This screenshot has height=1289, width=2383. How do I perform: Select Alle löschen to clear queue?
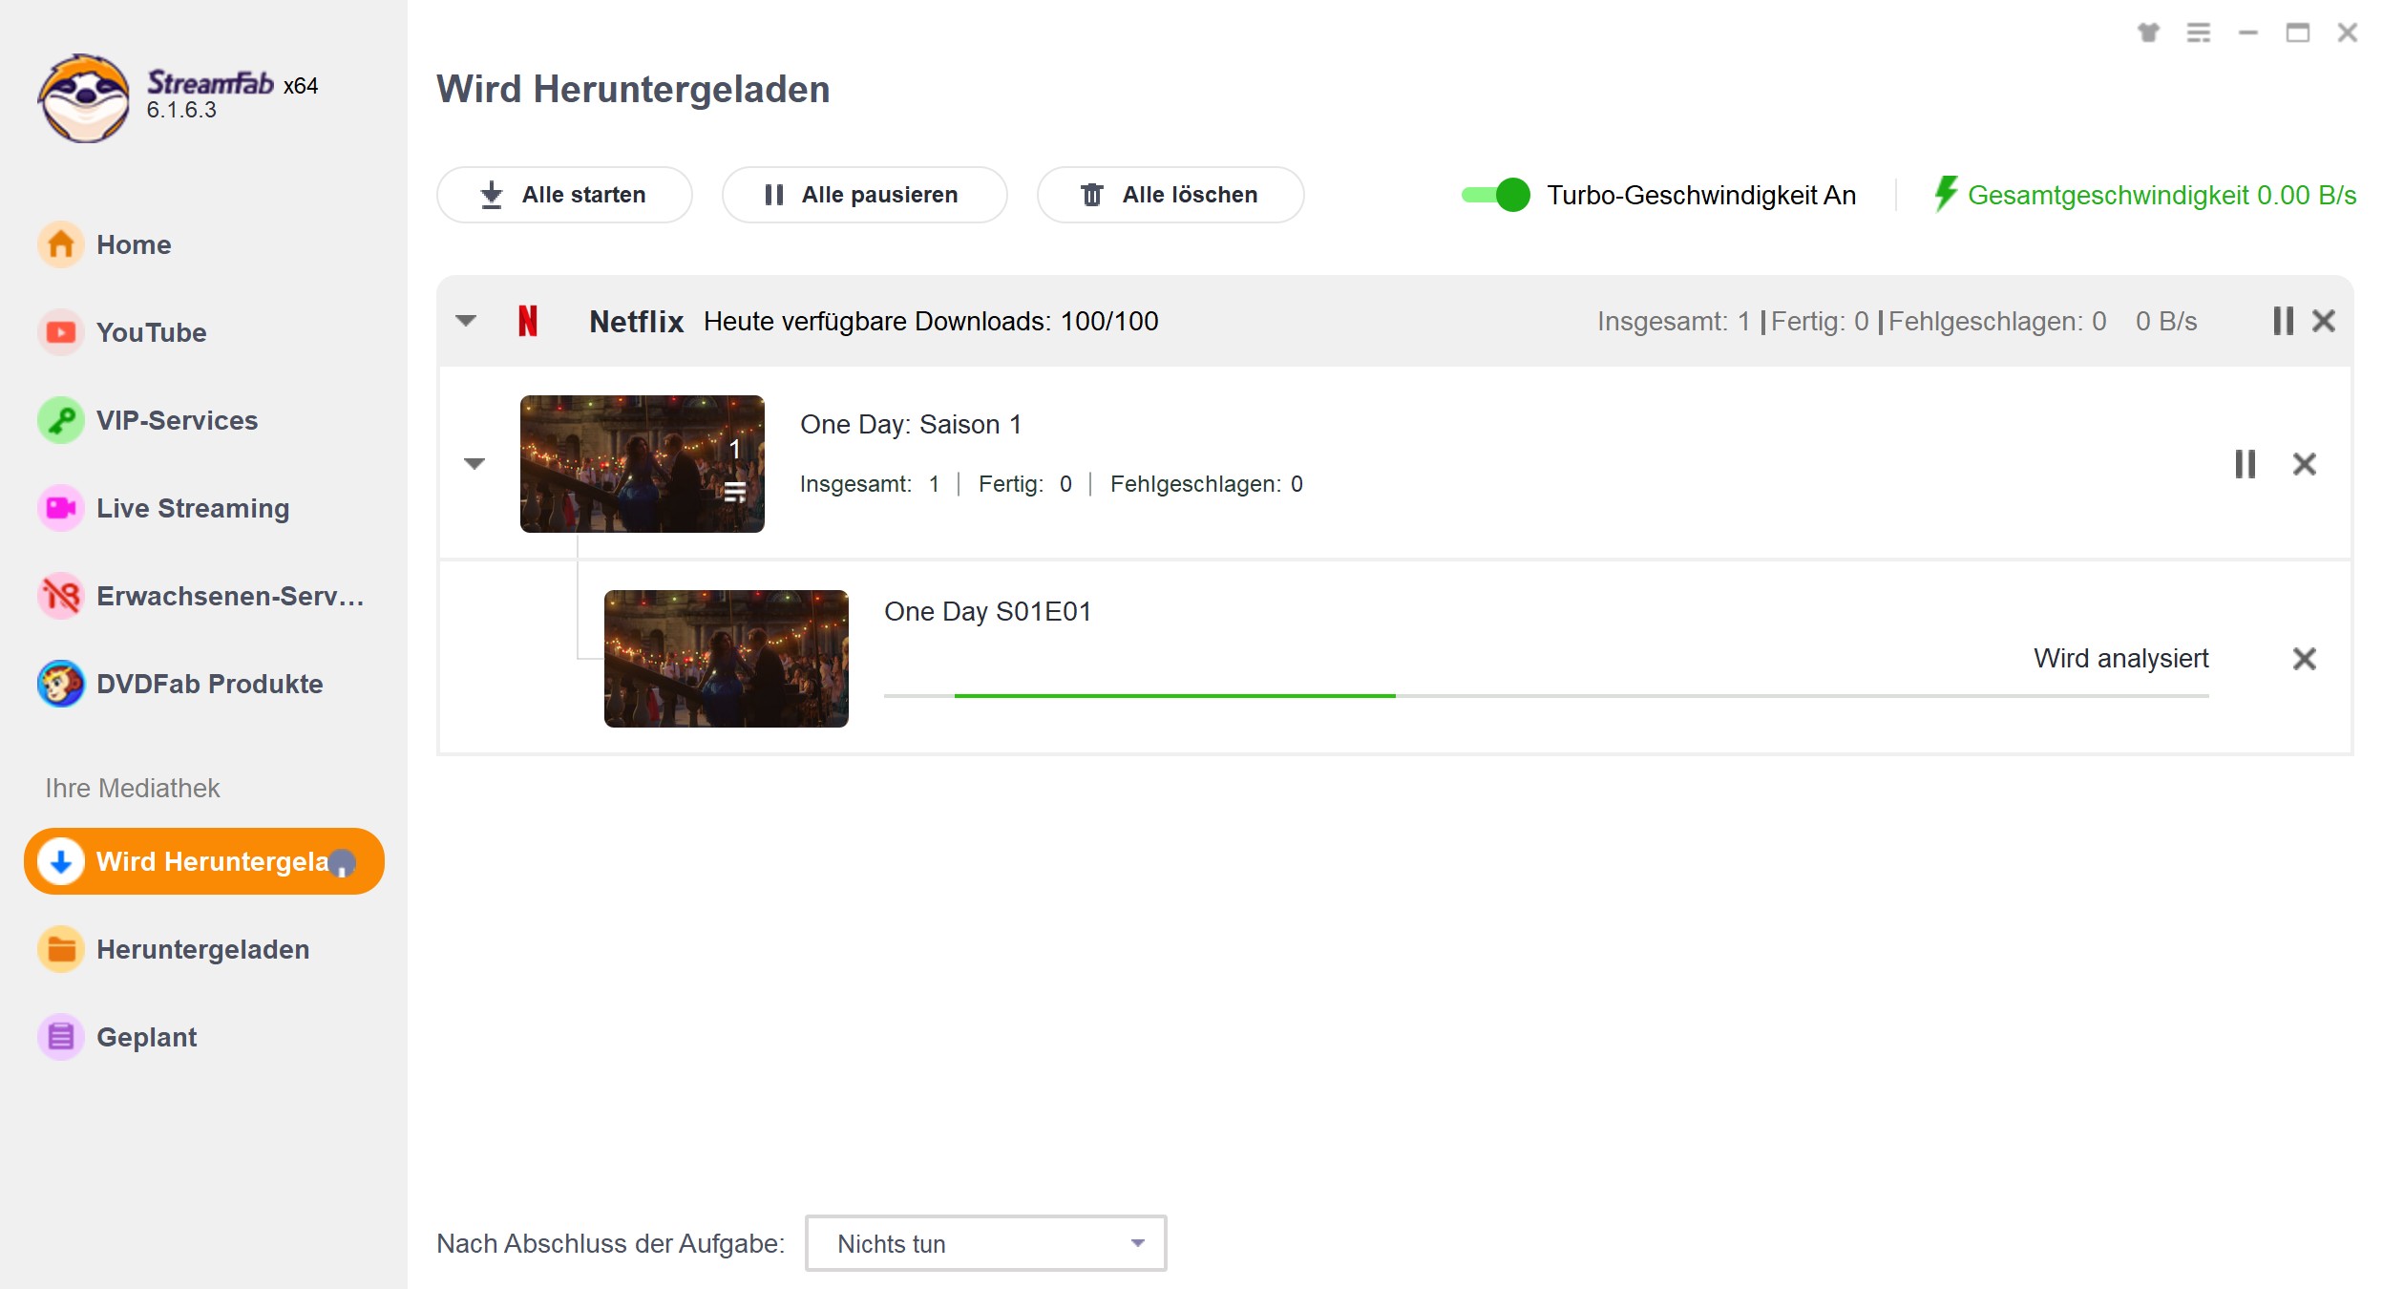[1170, 194]
